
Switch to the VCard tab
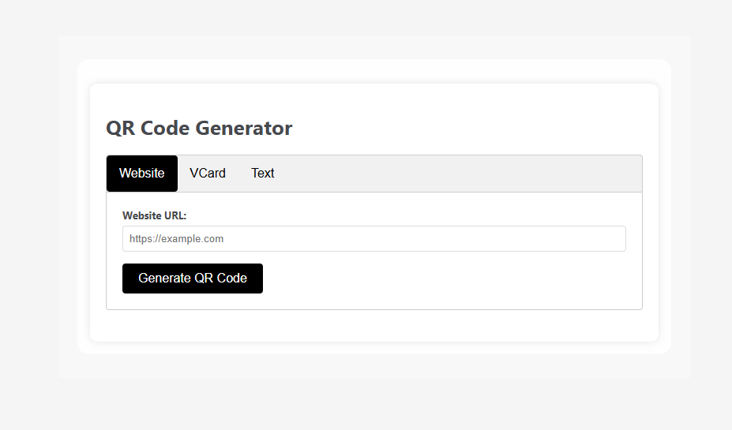tap(208, 174)
